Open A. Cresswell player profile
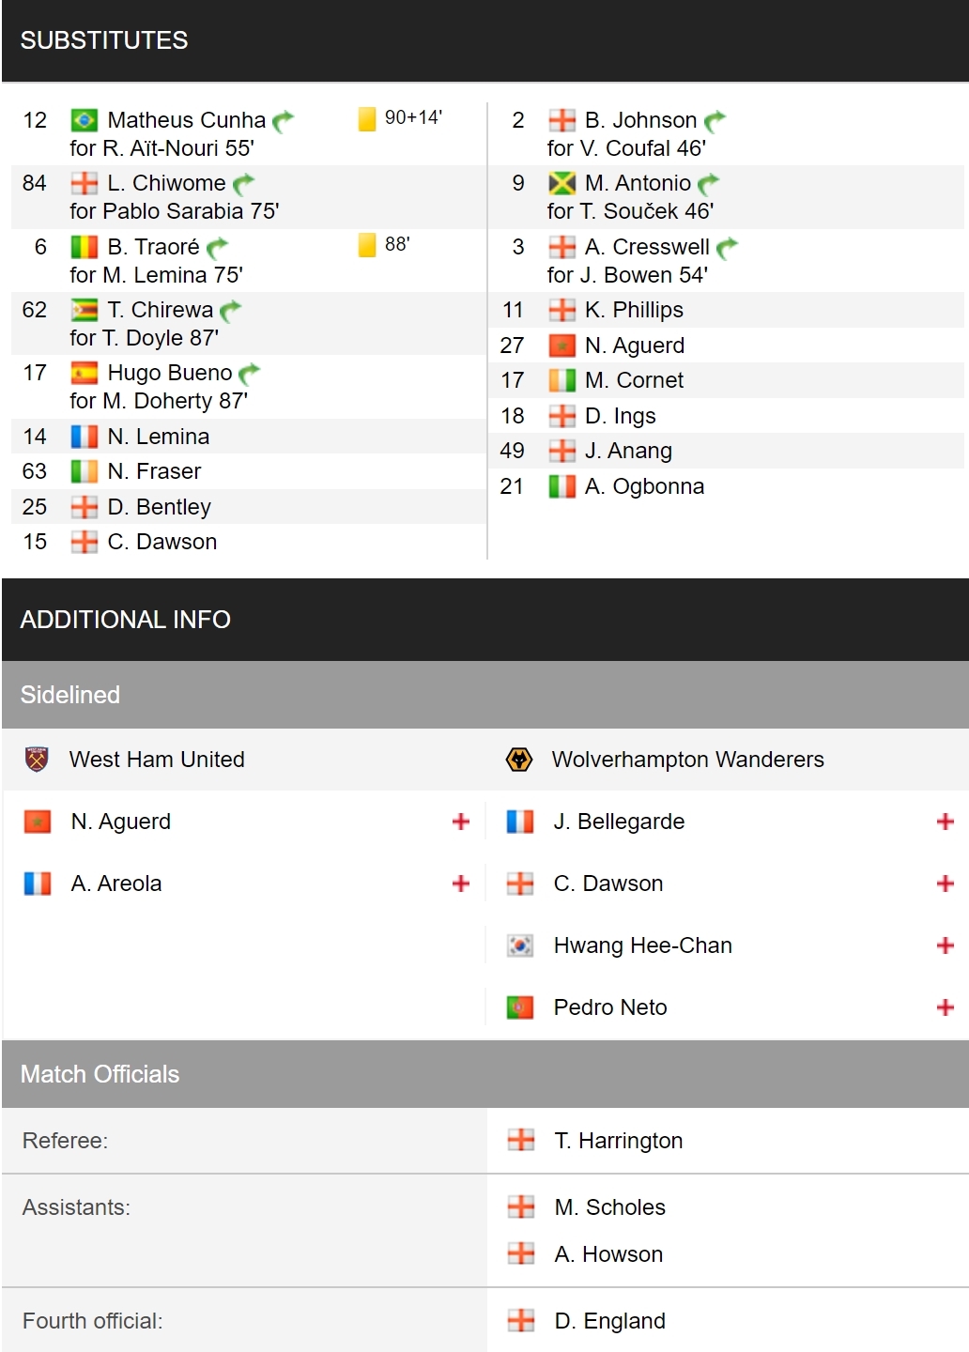This screenshot has width=969, height=1352. (x=647, y=247)
